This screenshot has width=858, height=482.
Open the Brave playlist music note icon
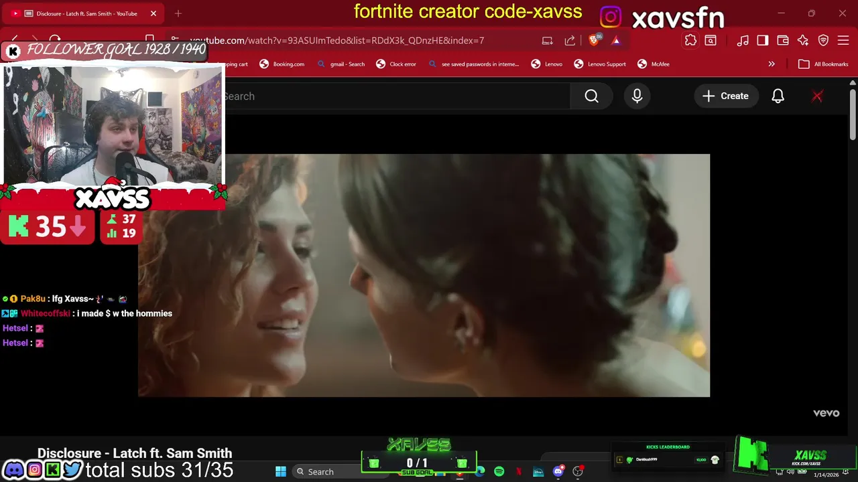click(x=743, y=40)
